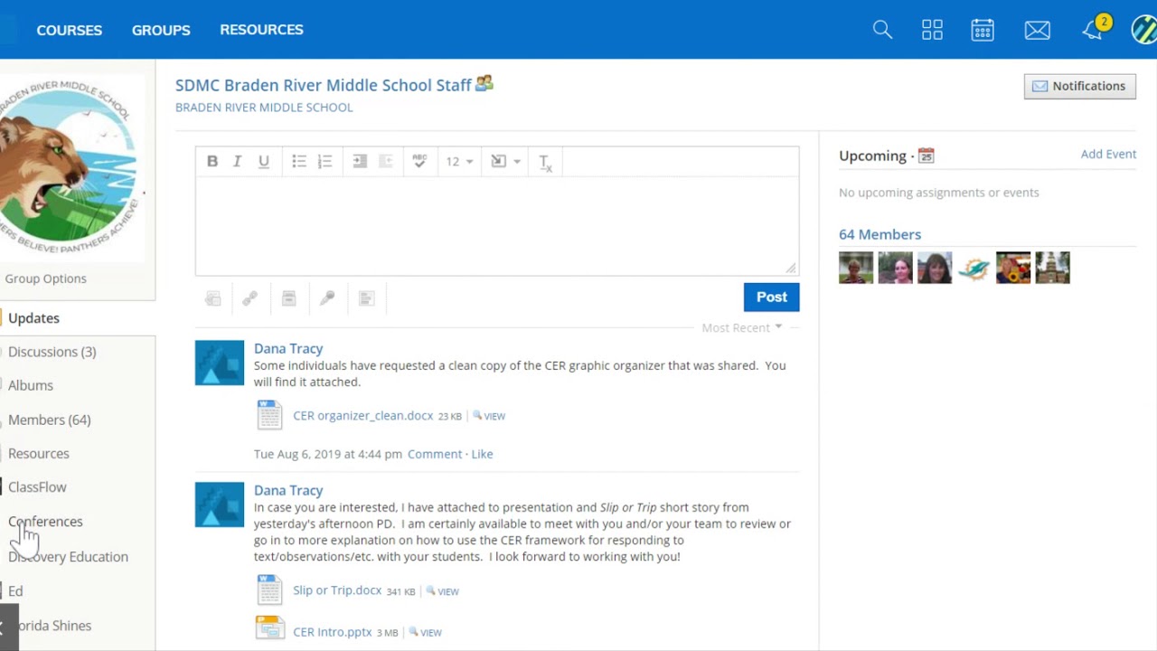Open the user profile avatar icon
This screenshot has height=651, width=1157.
(1144, 29)
